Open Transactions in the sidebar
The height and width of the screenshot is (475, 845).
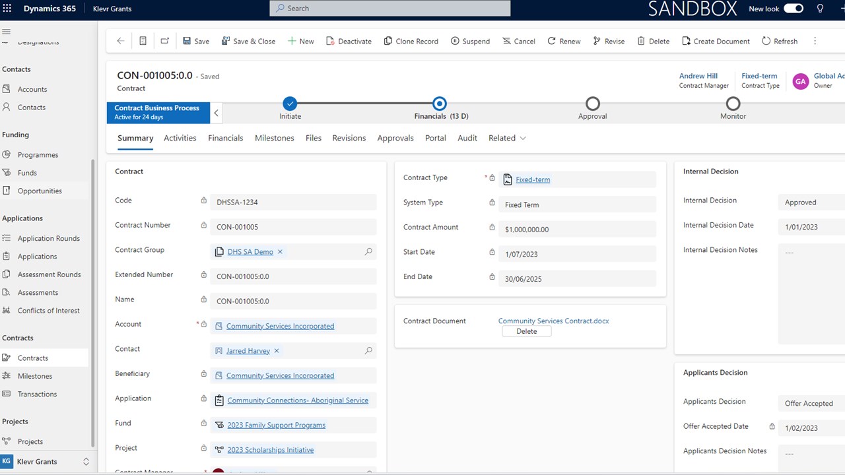point(37,394)
